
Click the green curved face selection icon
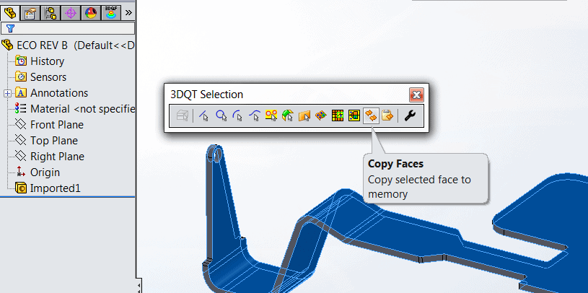tap(287, 115)
